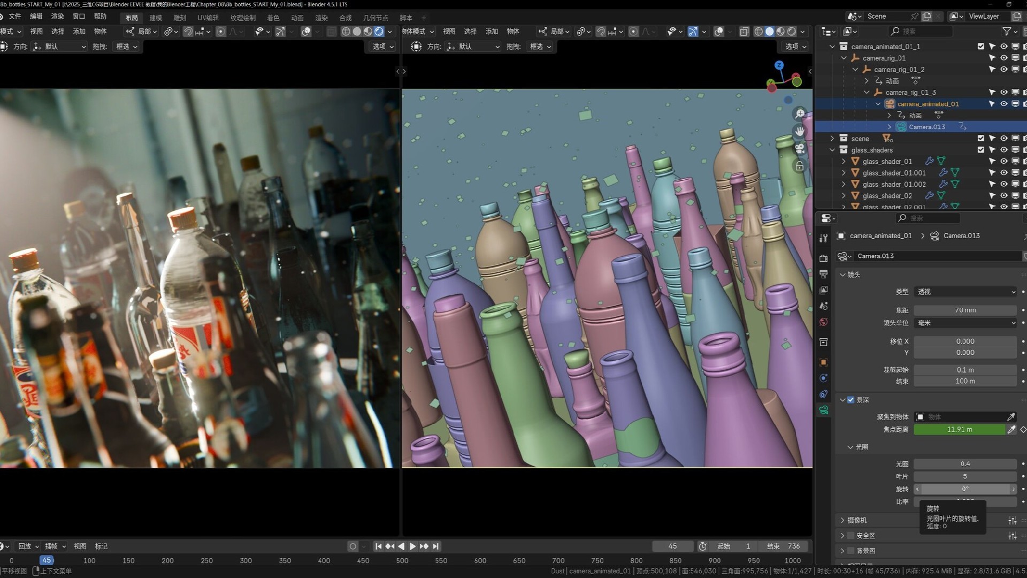
Task: Open the 渲染 menu in top bar
Action: click(57, 17)
